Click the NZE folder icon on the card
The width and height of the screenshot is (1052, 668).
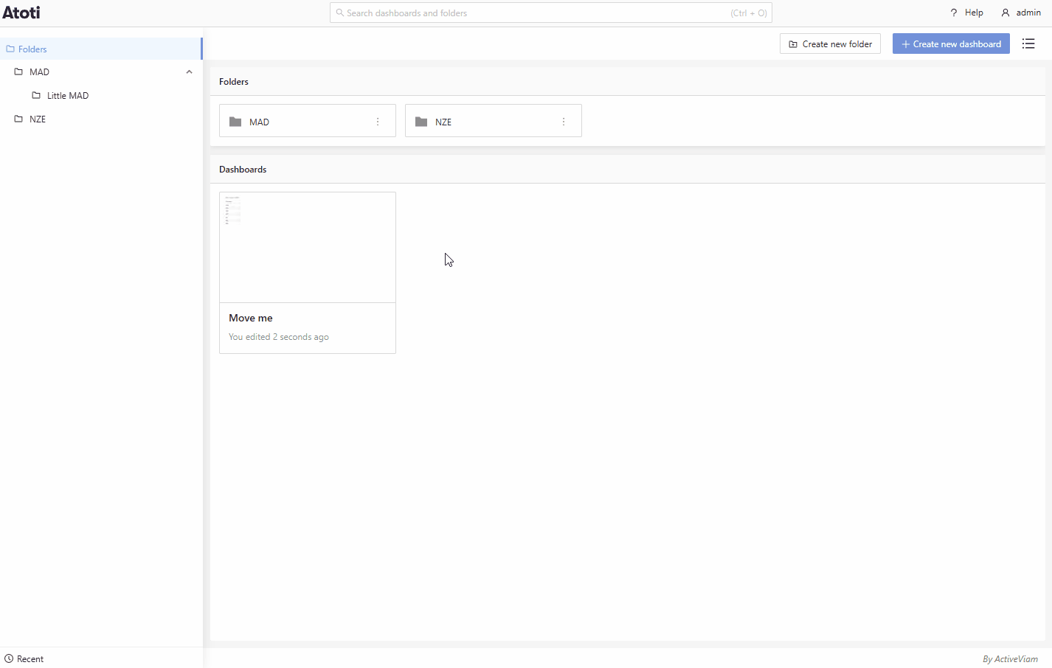[x=421, y=121]
